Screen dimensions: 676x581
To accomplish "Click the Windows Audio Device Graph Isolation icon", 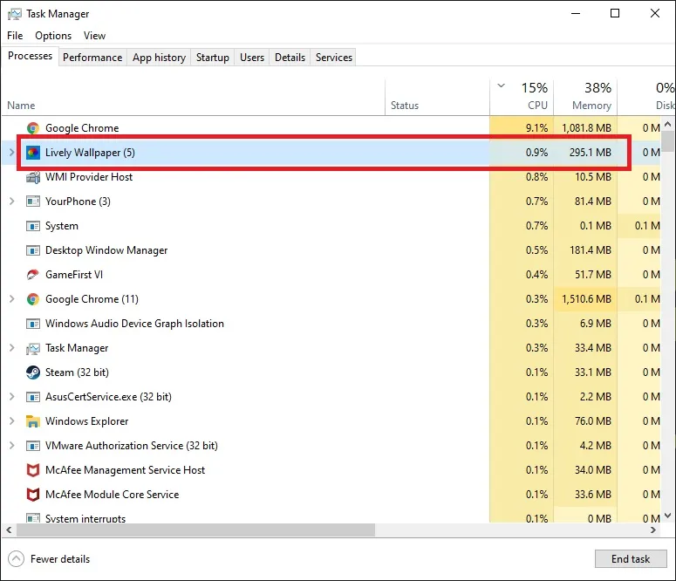I will pyautogui.click(x=33, y=324).
